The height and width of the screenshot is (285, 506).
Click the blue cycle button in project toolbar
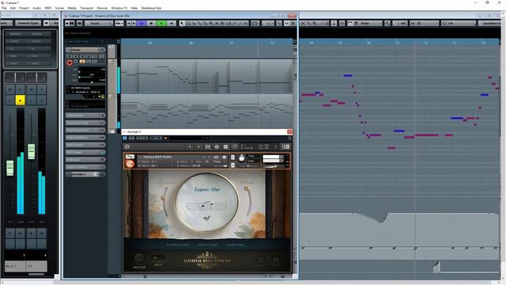tap(142, 23)
